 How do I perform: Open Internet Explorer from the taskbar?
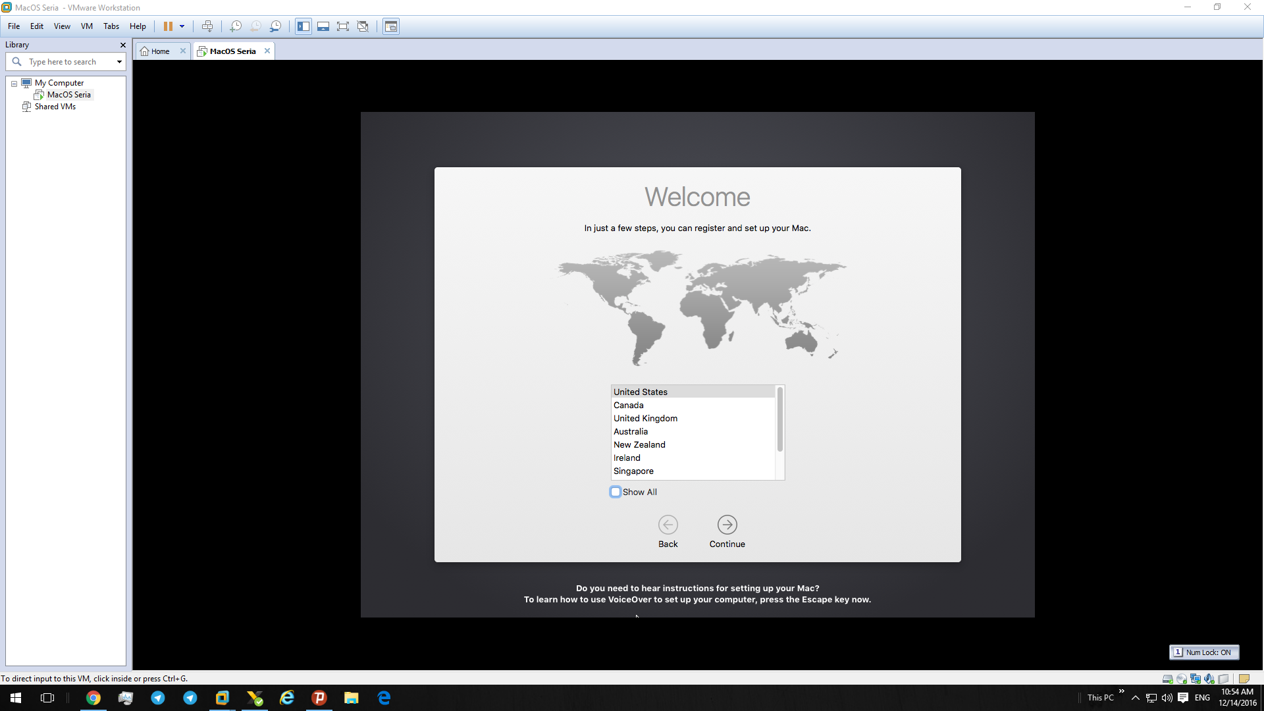[x=287, y=698]
